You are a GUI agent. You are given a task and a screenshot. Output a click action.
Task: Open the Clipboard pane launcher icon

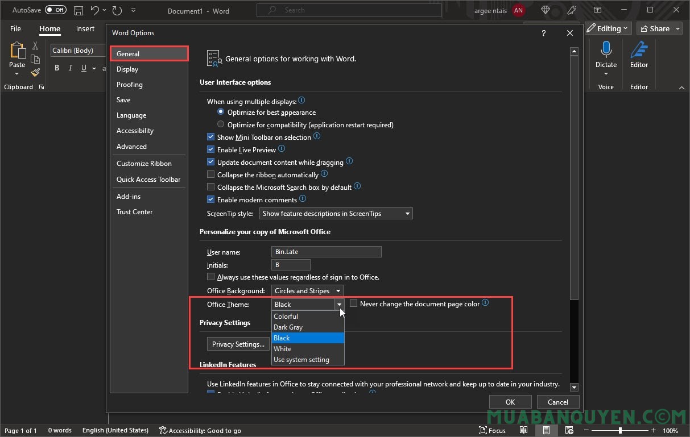[42, 88]
